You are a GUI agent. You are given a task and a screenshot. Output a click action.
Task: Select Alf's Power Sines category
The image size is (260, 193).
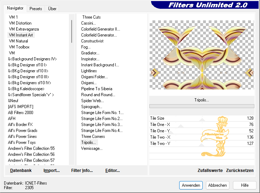point(22,137)
